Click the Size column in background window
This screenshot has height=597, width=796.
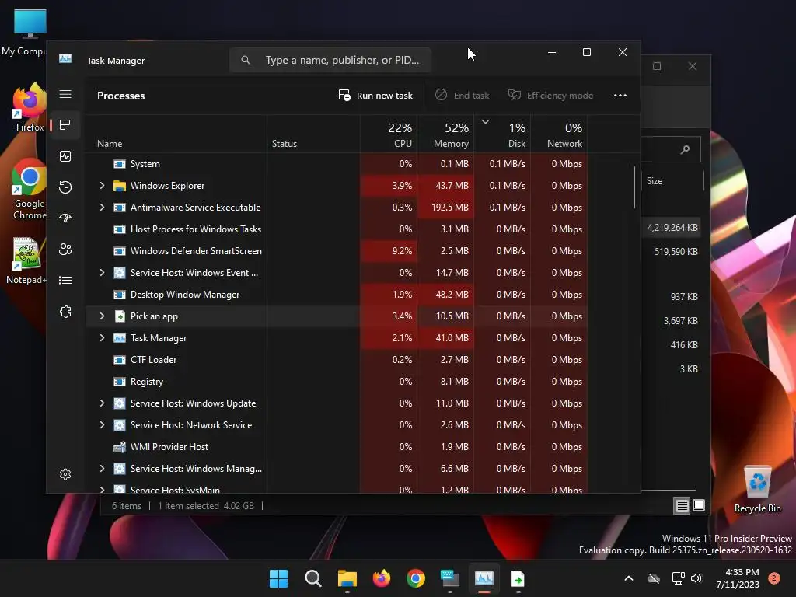(672, 181)
